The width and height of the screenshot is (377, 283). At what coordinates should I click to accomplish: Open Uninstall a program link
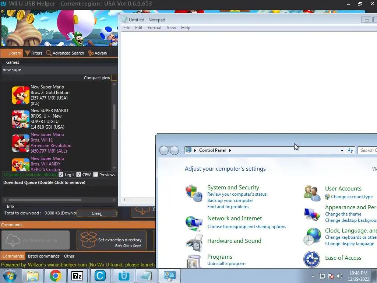[226, 263]
